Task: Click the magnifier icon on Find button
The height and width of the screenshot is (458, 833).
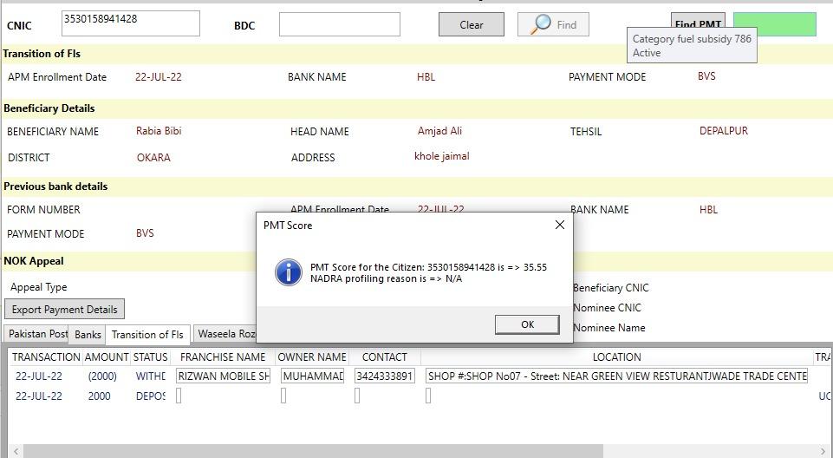Action: tap(541, 24)
